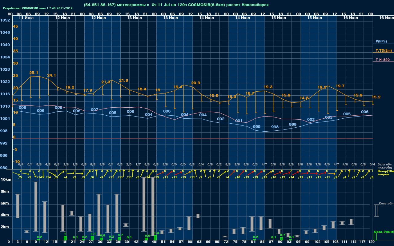
Task: Click the 'Осад,3ч(мм)' legend label
Action: pyautogui.click(x=384, y=232)
